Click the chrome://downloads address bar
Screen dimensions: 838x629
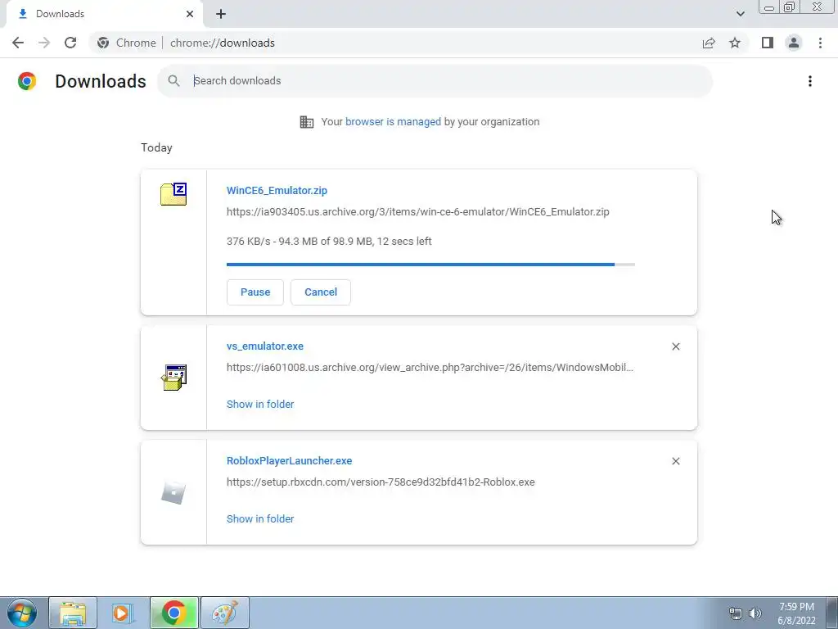point(223,43)
